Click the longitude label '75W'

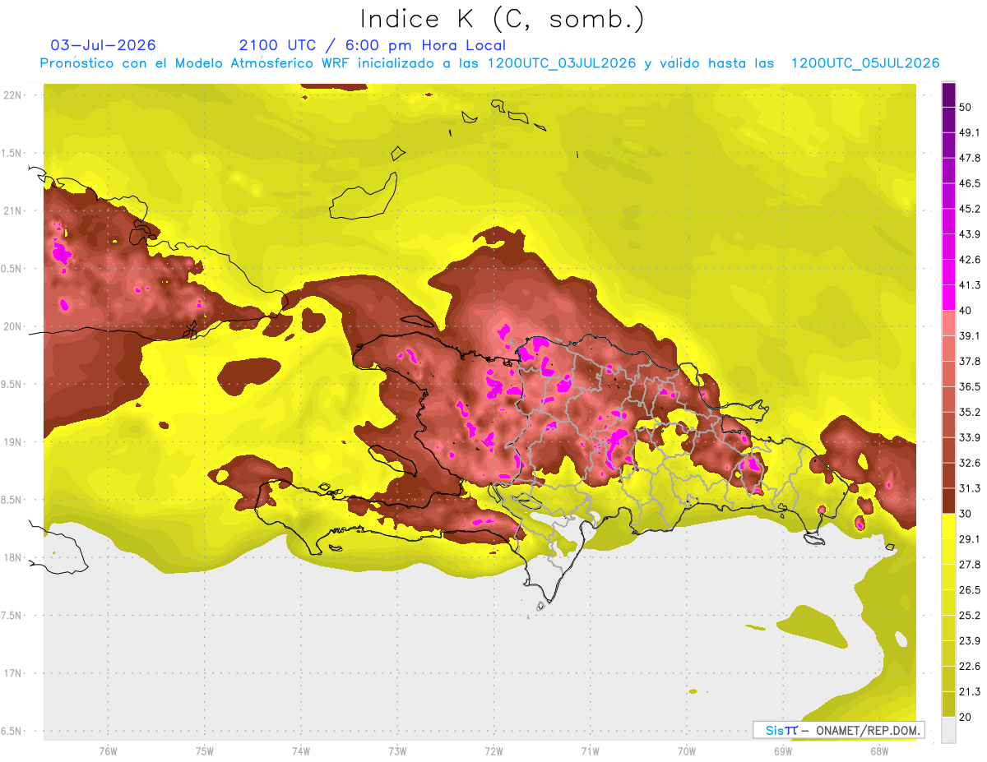(x=205, y=751)
